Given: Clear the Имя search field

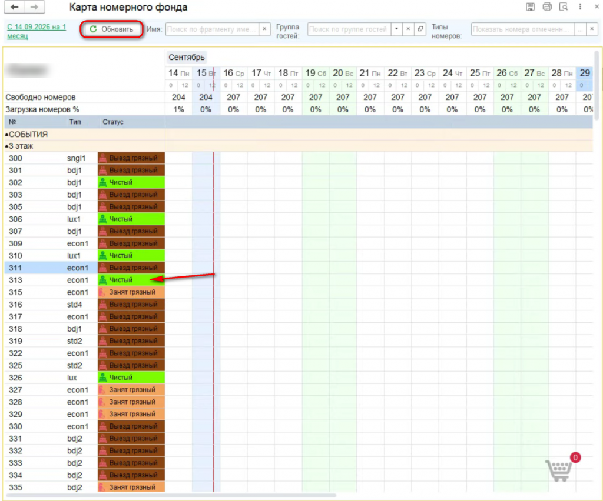Looking at the screenshot, I should (264, 29).
